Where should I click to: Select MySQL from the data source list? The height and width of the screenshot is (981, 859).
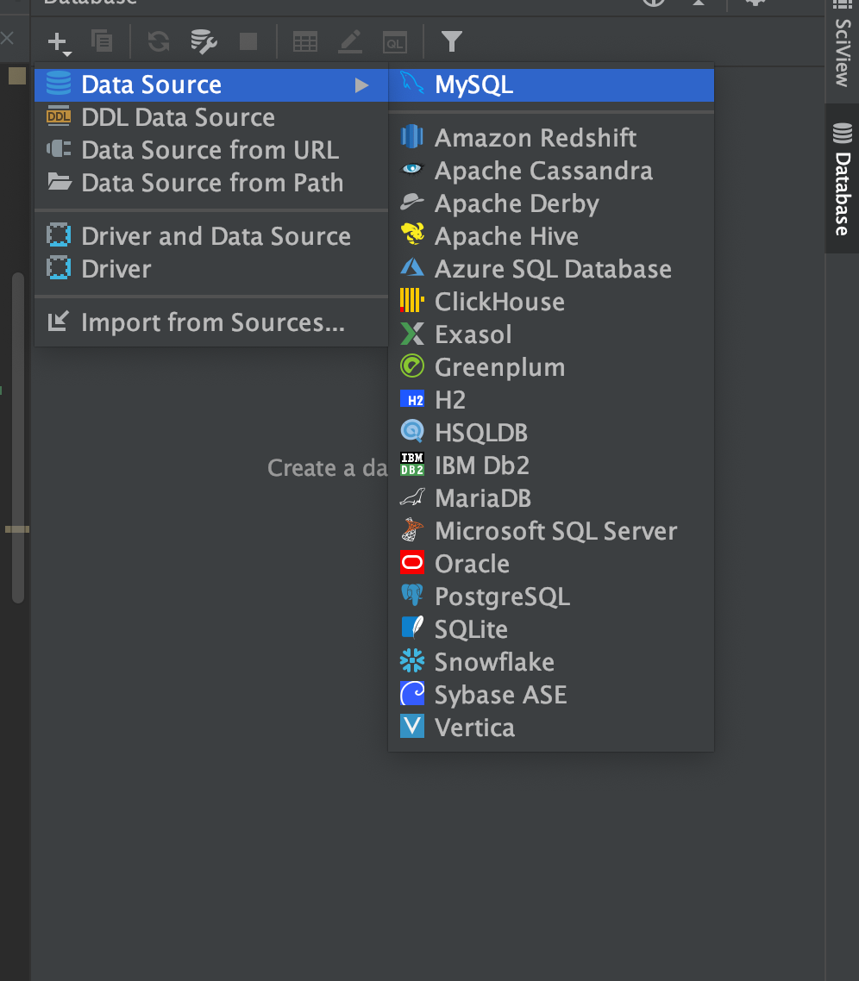[473, 84]
